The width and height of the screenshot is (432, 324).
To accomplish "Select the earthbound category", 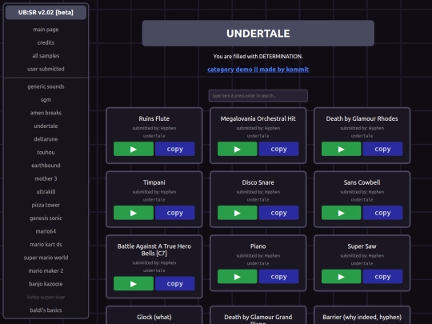I will [x=46, y=166].
